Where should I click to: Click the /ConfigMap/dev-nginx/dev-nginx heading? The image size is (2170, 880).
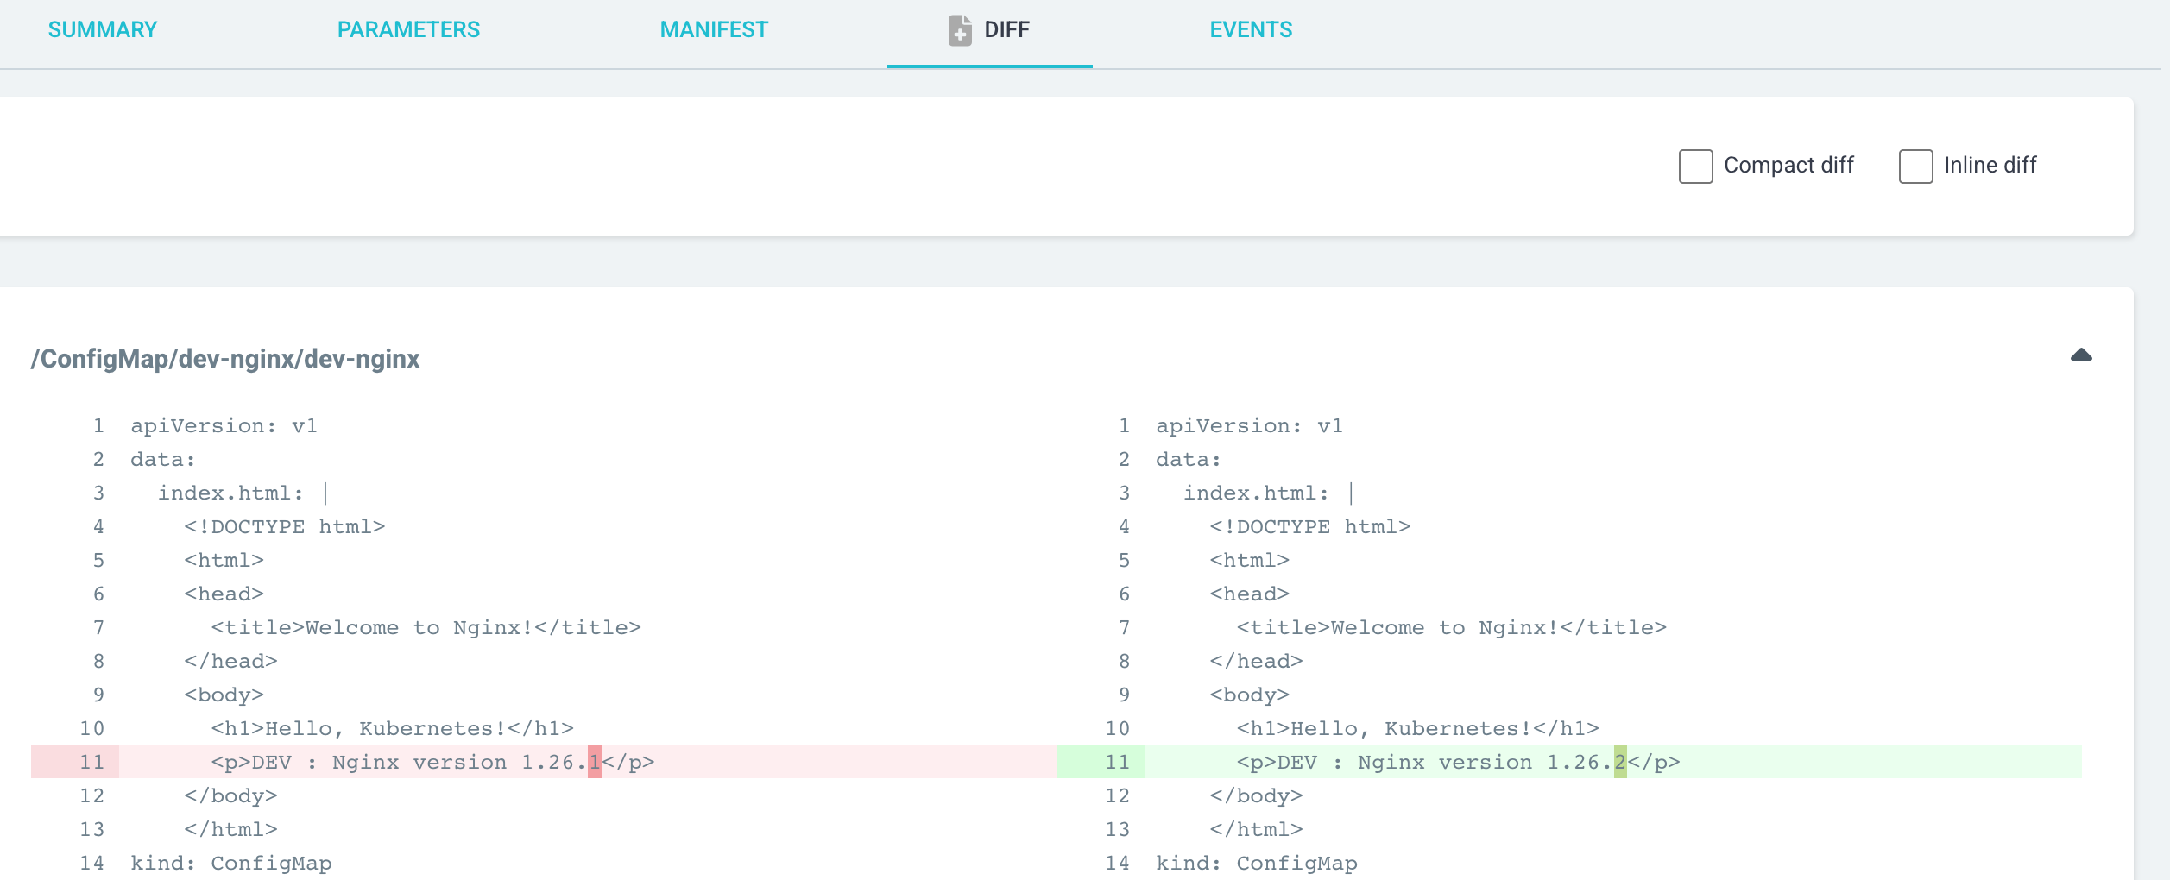click(225, 359)
